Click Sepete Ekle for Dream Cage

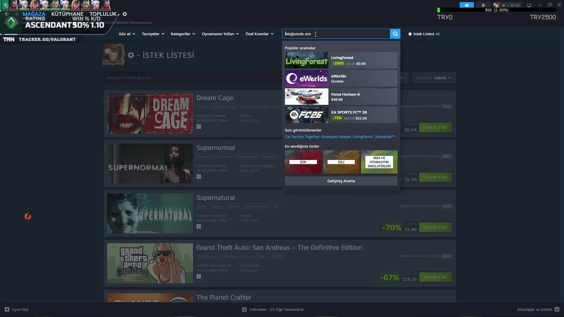click(x=435, y=127)
